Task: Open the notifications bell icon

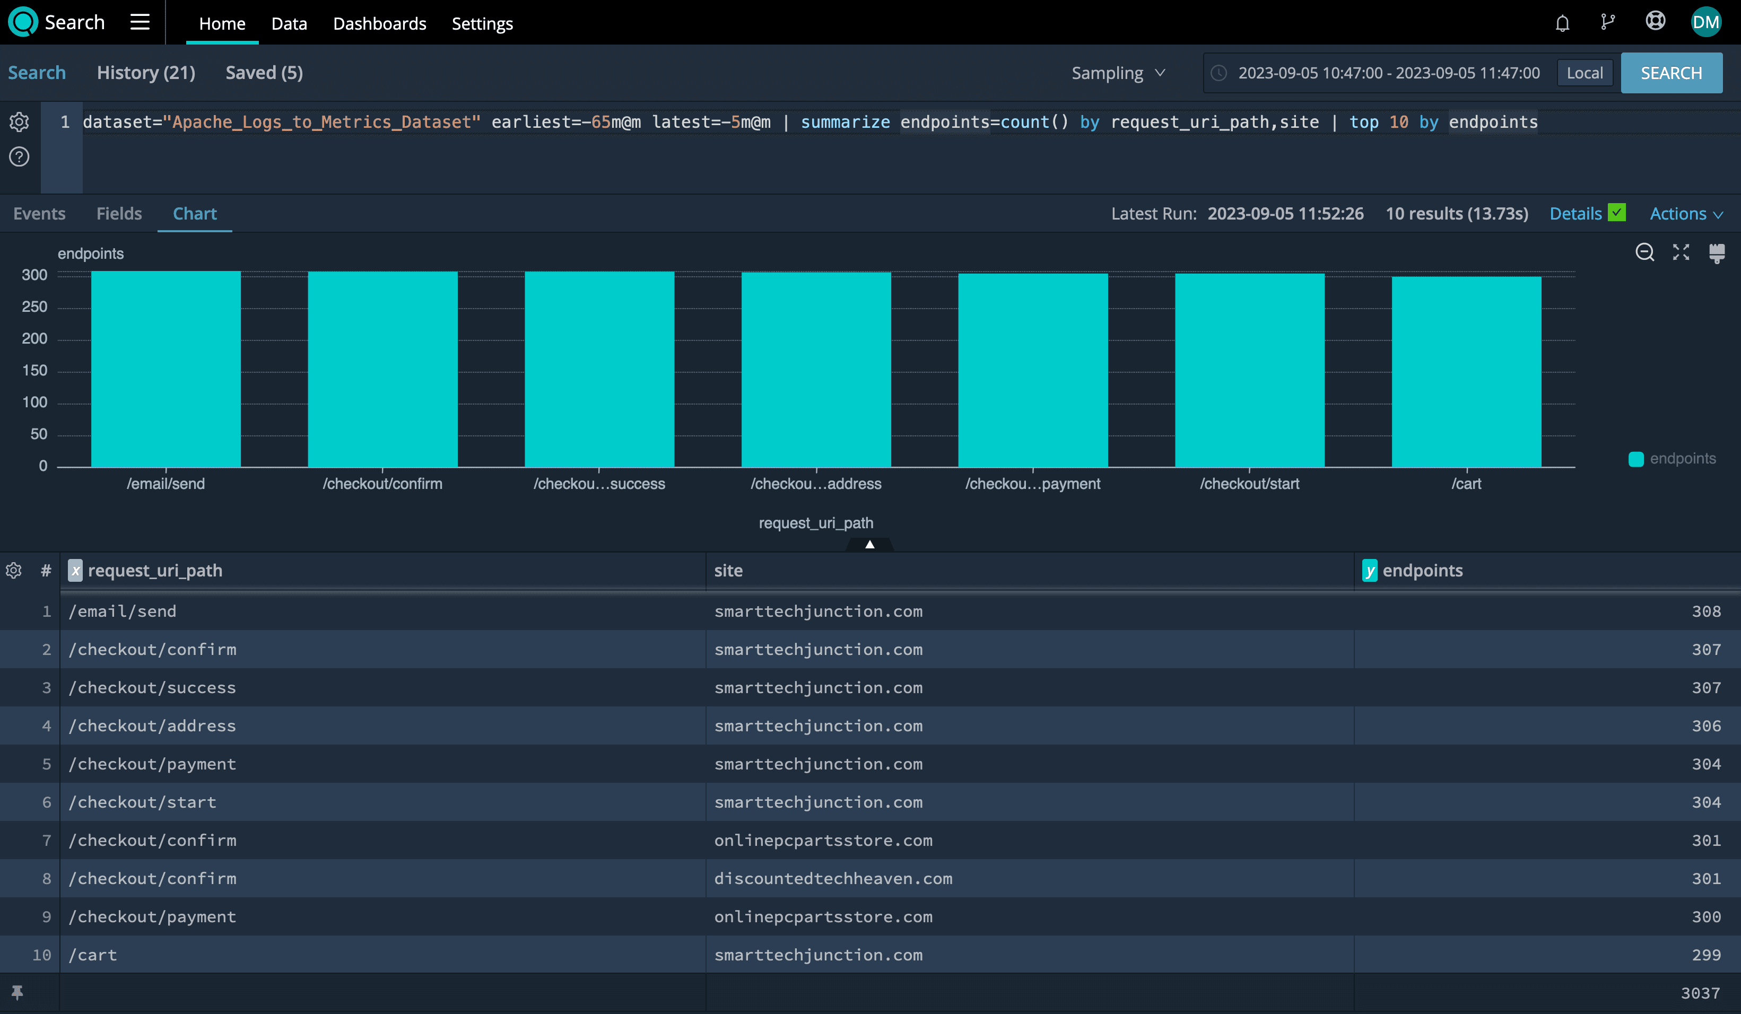Action: [x=1562, y=23]
